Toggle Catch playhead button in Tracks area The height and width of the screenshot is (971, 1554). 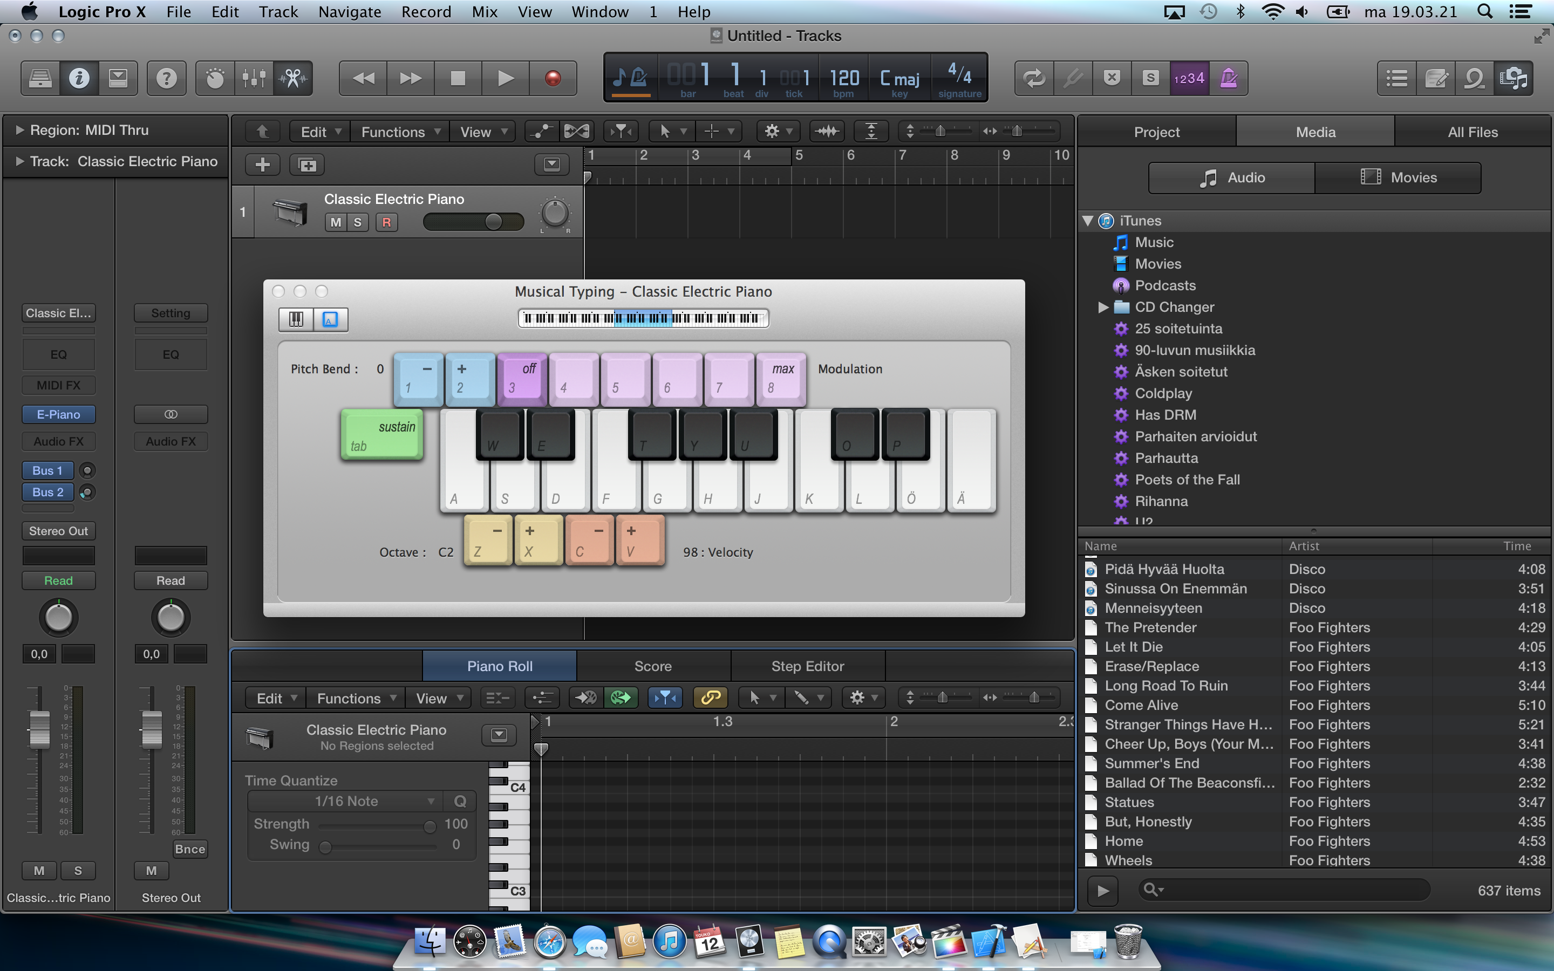tap(622, 132)
